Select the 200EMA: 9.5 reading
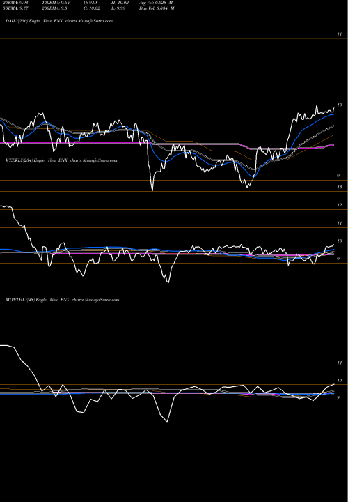This screenshot has height=502, width=348. click(x=54, y=8)
